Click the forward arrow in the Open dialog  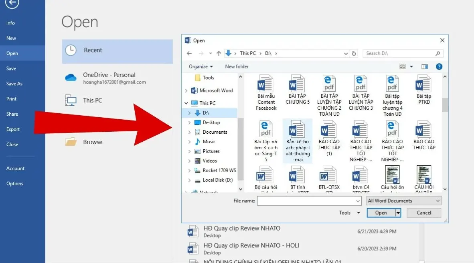[201, 53]
